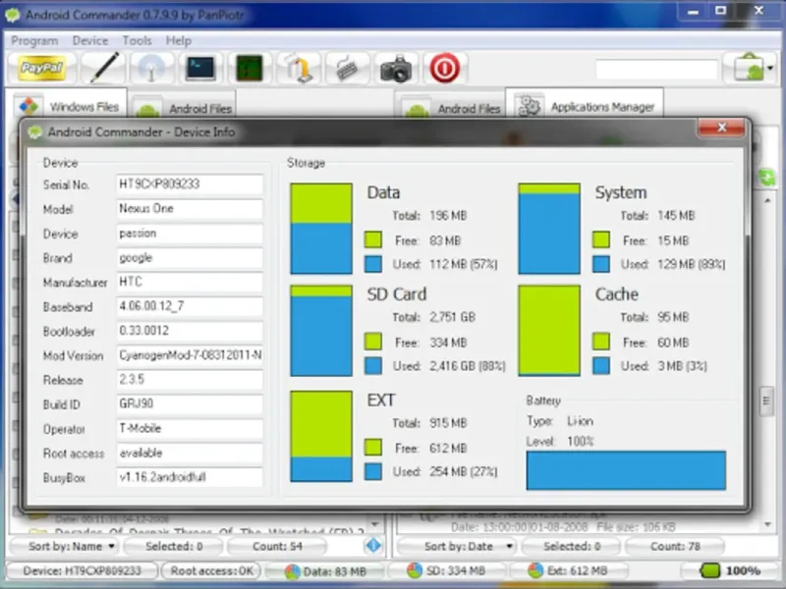The height and width of the screenshot is (589, 786).
Task: Click the EXT storage usage bar
Action: [321, 436]
